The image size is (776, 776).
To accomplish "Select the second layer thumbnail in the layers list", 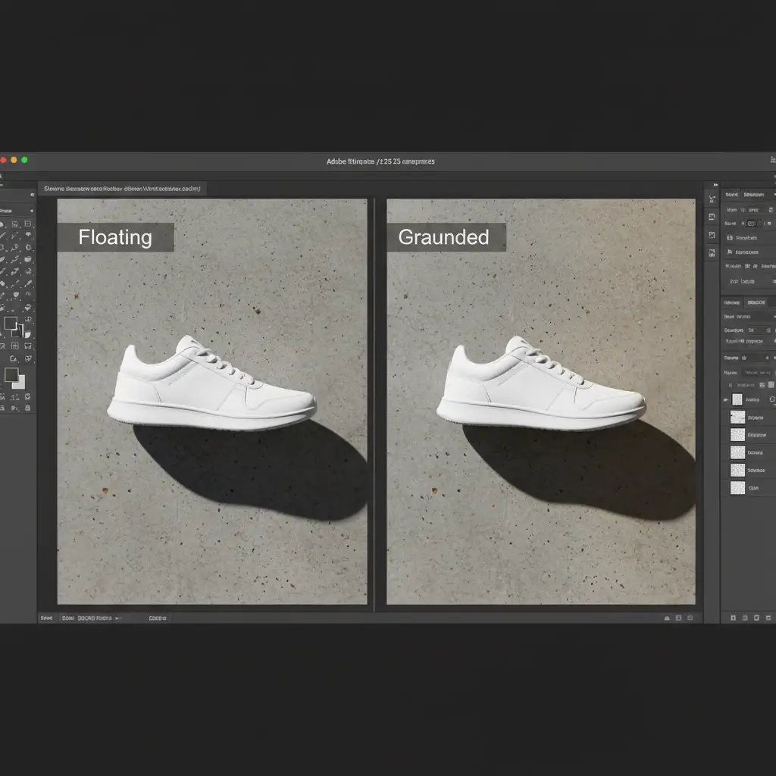I will pyautogui.click(x=737, y=417).
